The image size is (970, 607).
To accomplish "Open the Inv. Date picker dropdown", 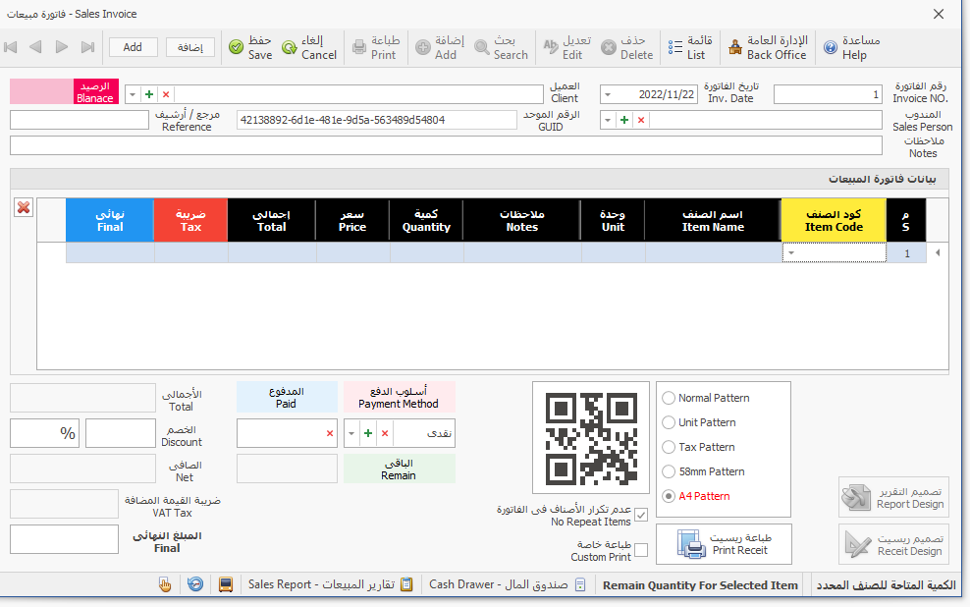I will tap(608, 94).
